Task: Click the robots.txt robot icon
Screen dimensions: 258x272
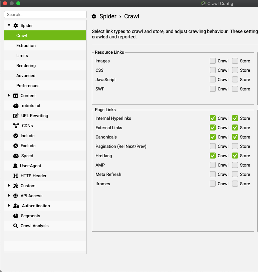Action: click(x=16, y=106)
